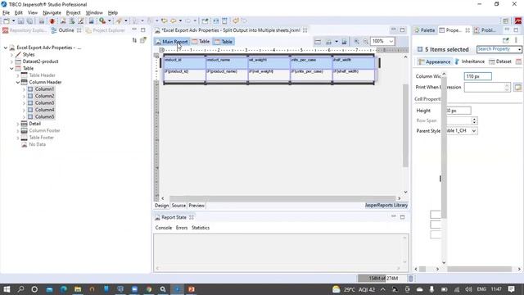Open the Parent Style dropdown
The width and height of the screenshot is (524, 295).
(x=473, y=131)
